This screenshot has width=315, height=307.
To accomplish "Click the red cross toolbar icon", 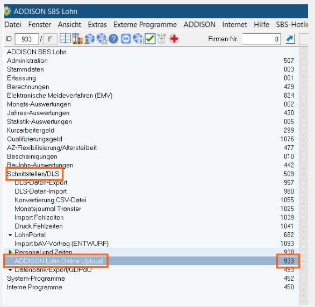I will coord(174,39).
